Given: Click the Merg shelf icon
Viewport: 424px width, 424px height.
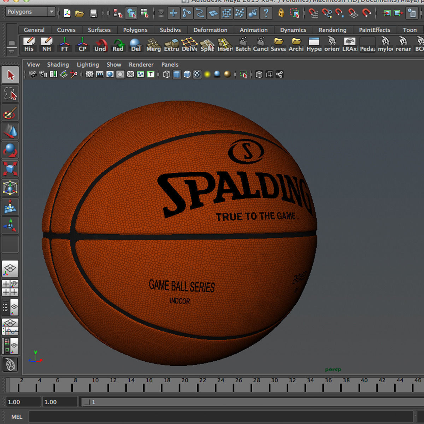Looking at the screenshot, I should [153, 45].
